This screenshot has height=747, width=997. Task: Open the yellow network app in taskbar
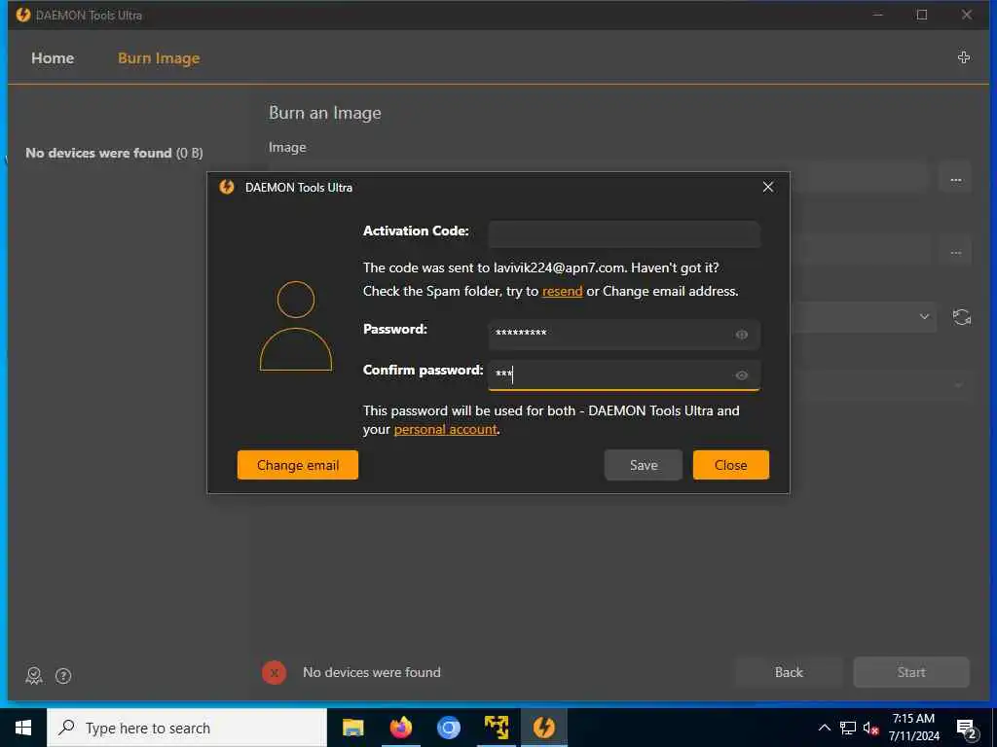coord(496,728)
